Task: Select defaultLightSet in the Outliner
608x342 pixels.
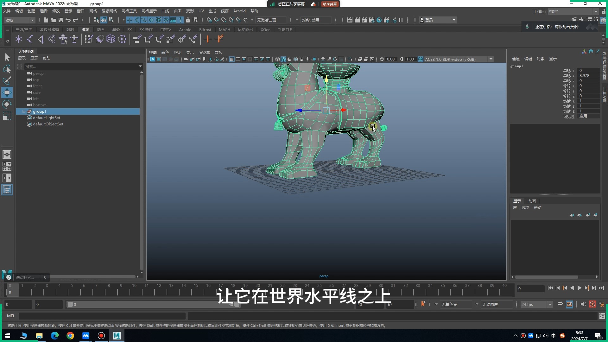Action: click(47, 117)
